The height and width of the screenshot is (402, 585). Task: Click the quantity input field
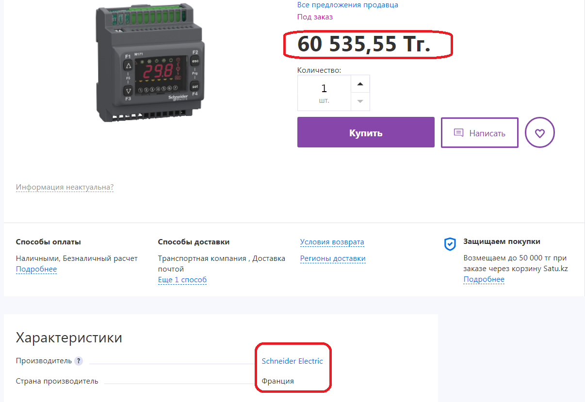[324, 93]
